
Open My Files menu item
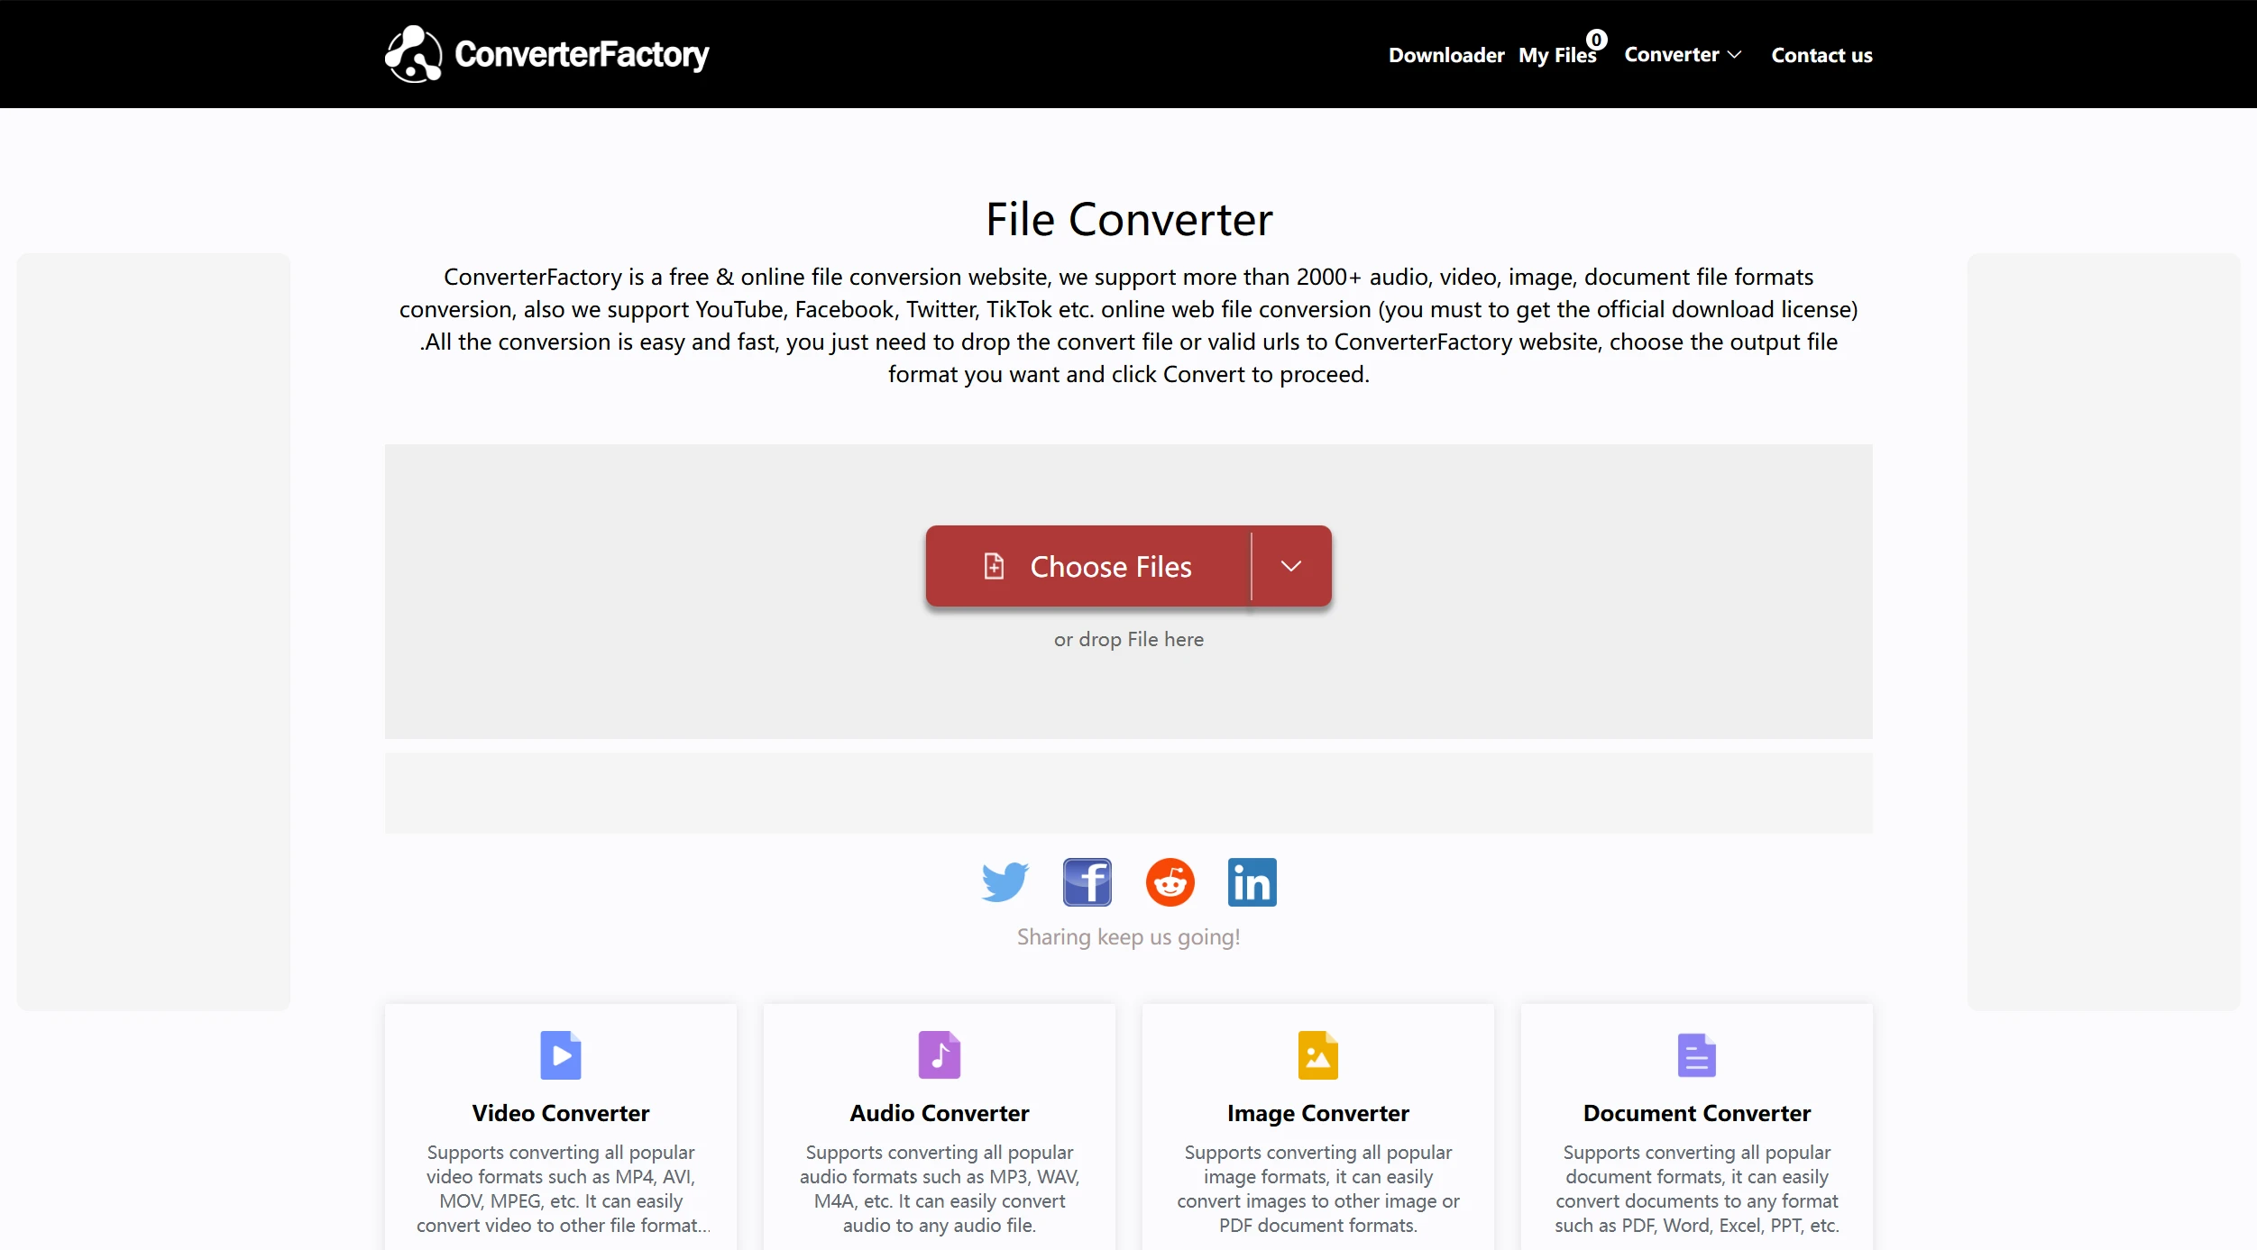tap(1557, 55)
